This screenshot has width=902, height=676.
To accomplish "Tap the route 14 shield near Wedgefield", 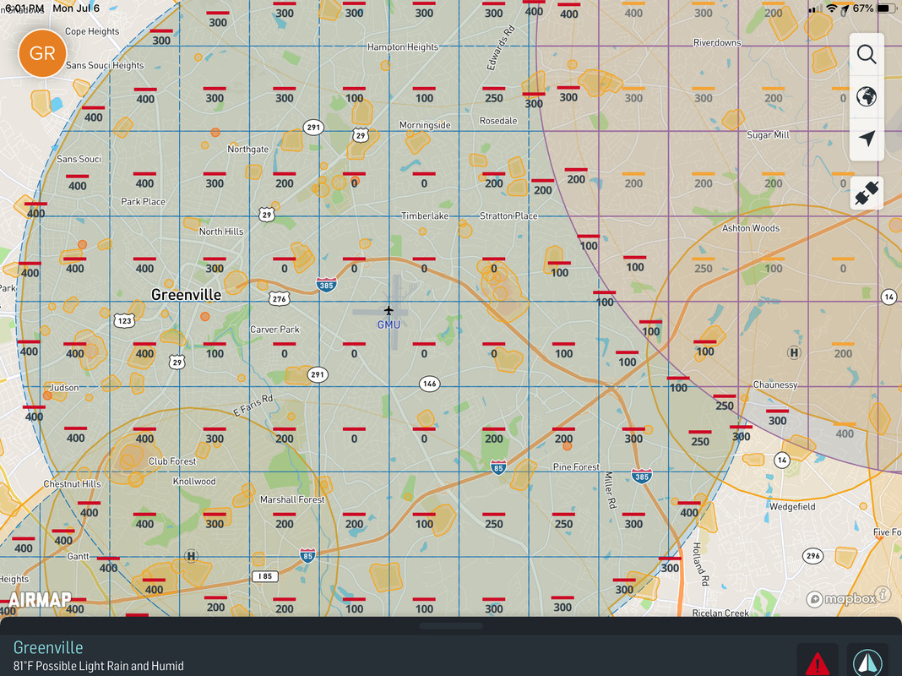I will [x=782, y=461].
